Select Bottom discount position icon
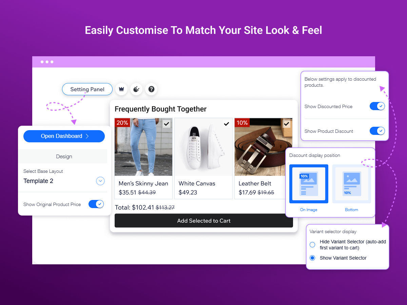 (351, 184)
